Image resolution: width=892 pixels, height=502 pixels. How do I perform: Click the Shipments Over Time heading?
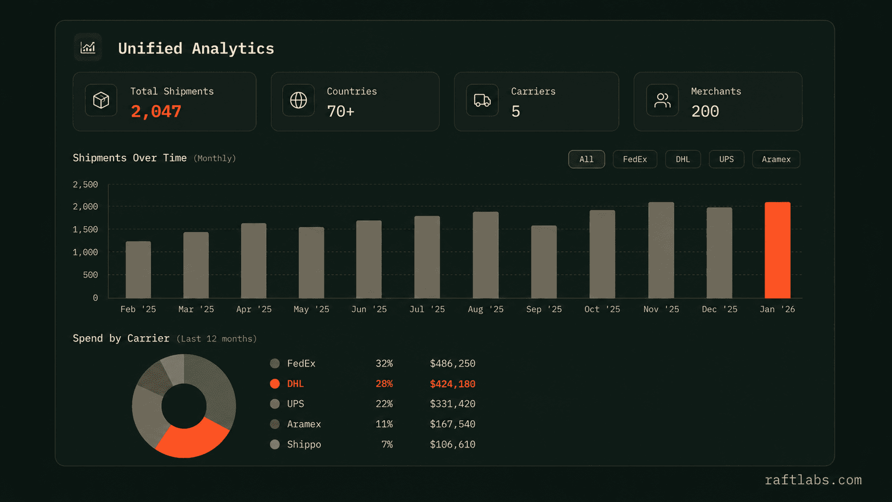point(130,158)
